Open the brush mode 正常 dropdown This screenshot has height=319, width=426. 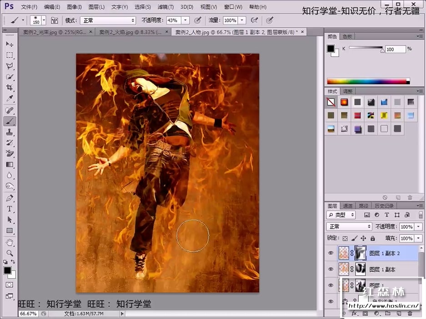point(108,20)
